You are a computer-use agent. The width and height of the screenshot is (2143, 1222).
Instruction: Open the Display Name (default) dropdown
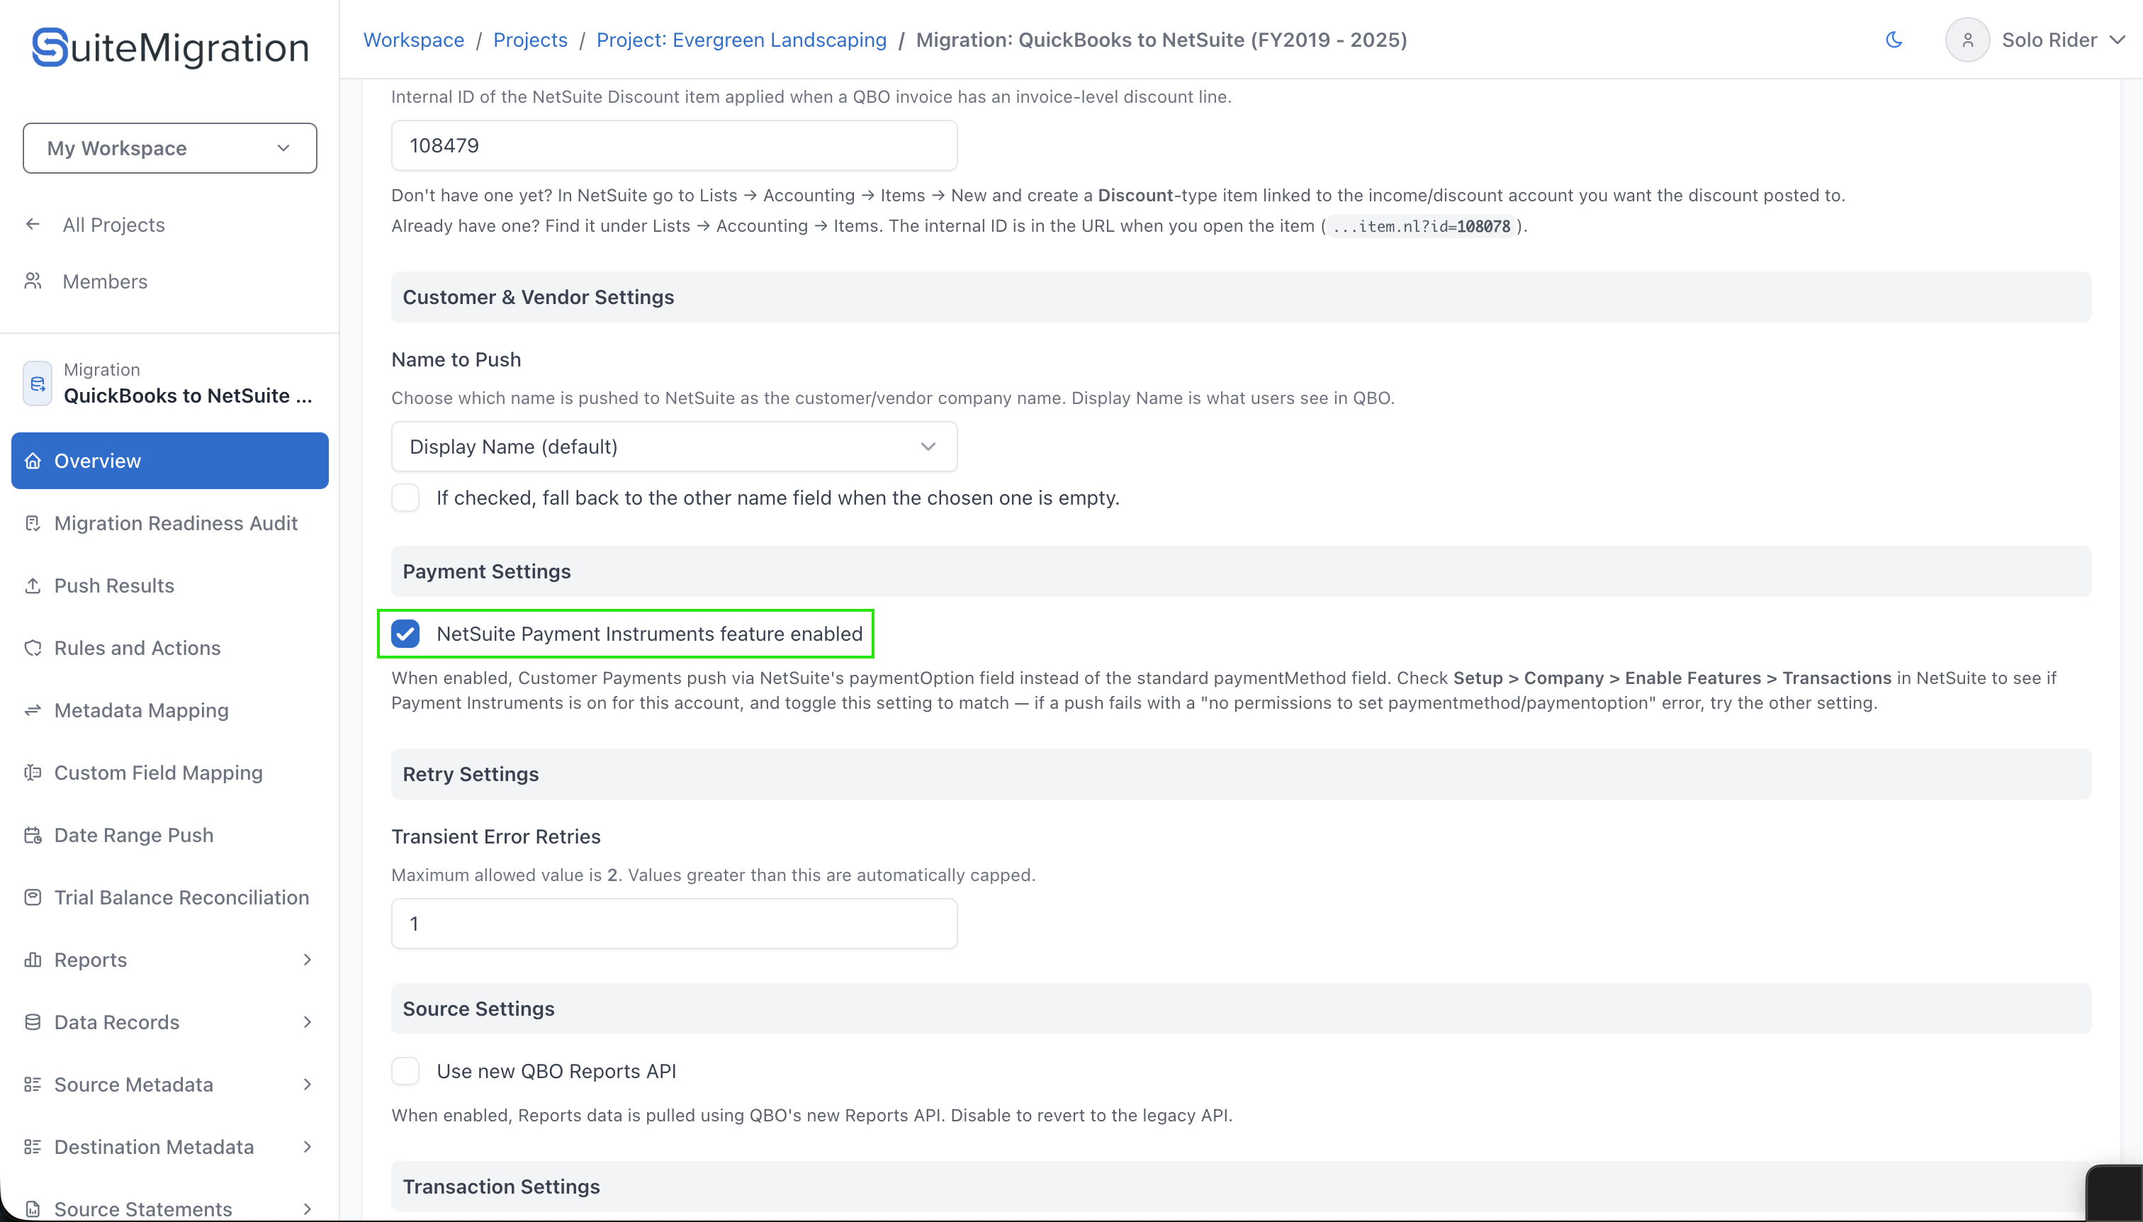click(x=674, y=447)
